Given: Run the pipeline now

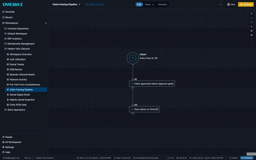Looking at the screenshot, I should coord(231,4).
